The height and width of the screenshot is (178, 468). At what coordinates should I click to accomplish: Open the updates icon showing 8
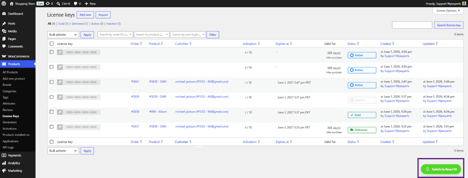tap(48, 4)
